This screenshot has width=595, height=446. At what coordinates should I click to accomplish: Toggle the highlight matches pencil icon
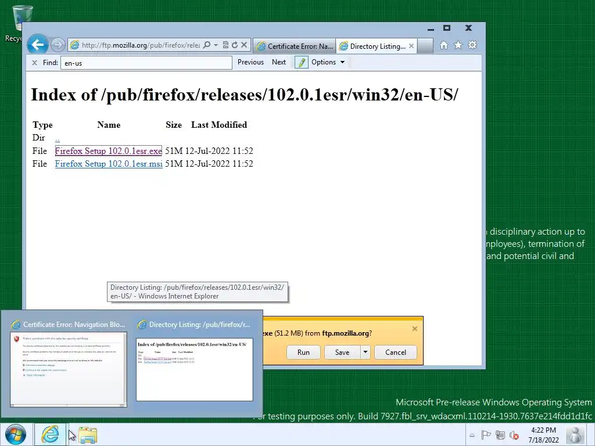click(x=302, y=62)
